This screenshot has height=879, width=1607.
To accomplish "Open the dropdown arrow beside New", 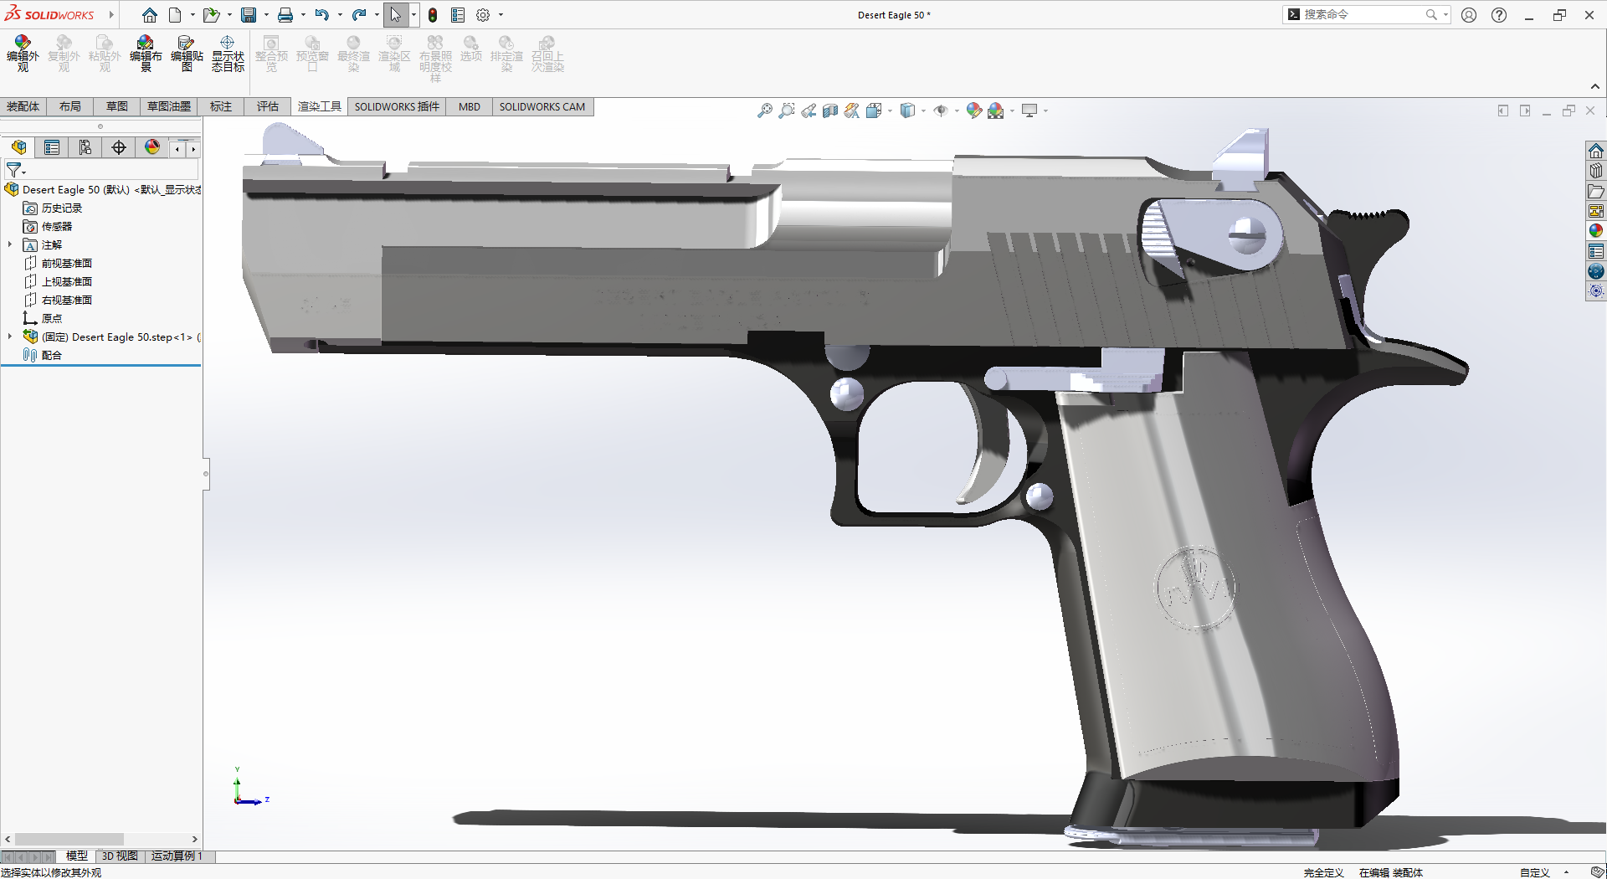I will [193, 15].
